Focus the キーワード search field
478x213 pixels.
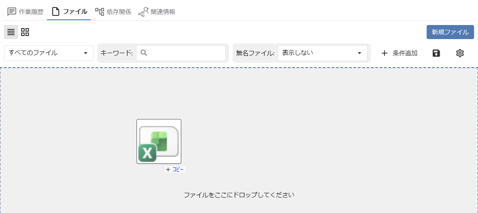181,53
